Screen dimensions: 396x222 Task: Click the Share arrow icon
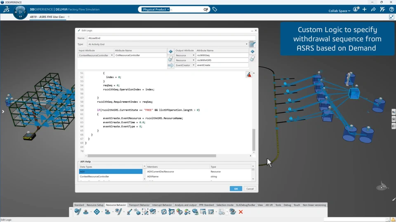pos(373,9)
